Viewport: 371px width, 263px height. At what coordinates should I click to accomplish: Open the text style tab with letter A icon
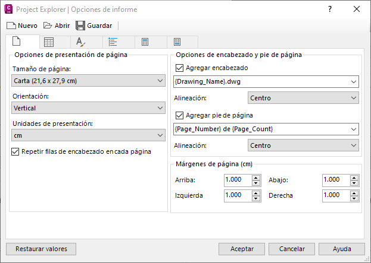[x=81, y=42]
